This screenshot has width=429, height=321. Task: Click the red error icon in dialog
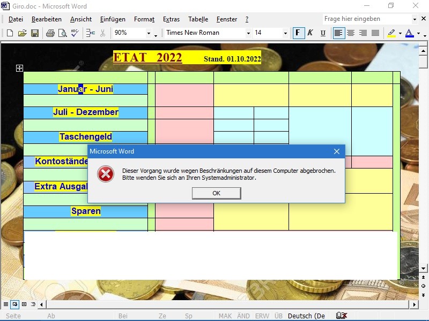click(106, 174)
